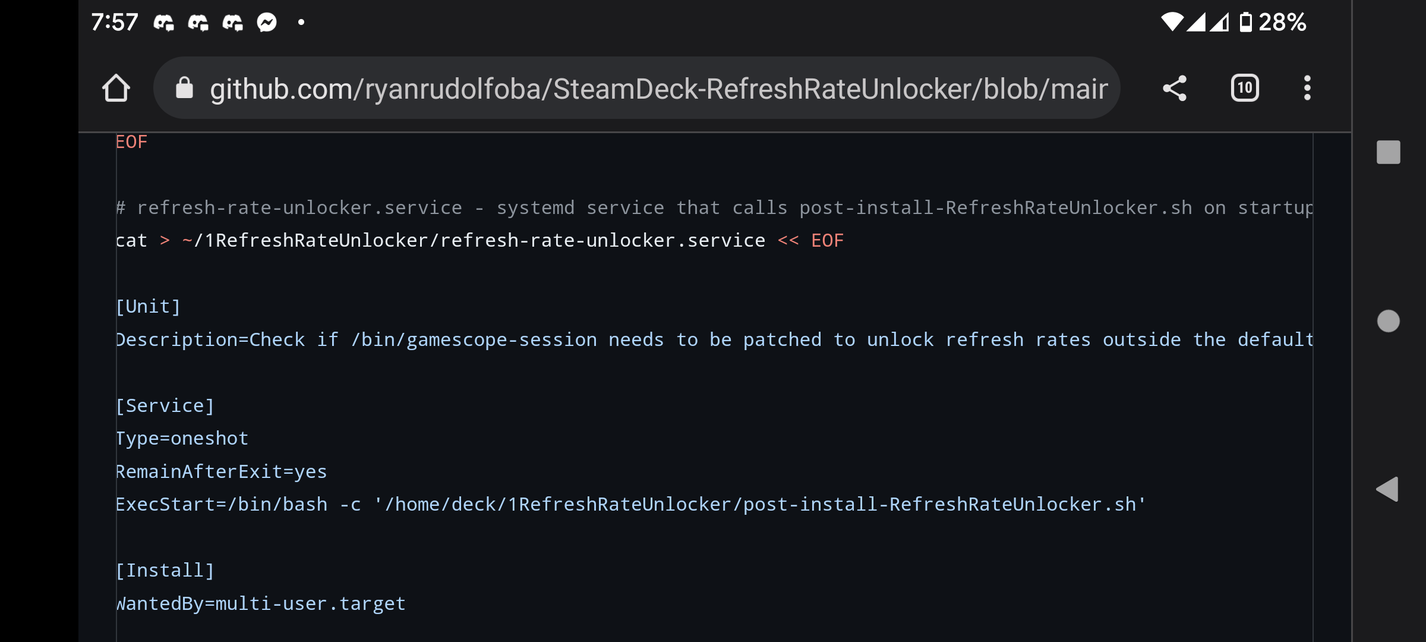
Task: Open the tab switcher showing 10 tabs
Action: [1245, 87]
